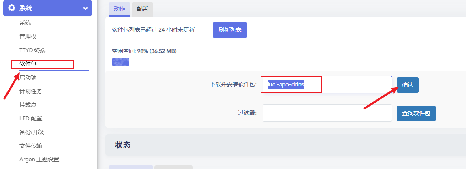Open TTYD 终端 page
This screenshot has width=466, height=169.
[x=32, y=50]
